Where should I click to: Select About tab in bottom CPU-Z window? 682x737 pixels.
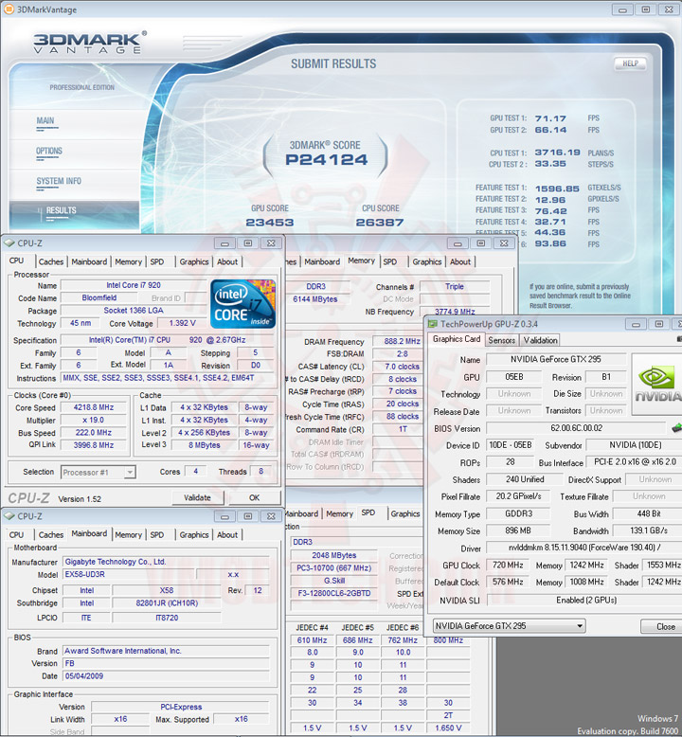(227, 535)
